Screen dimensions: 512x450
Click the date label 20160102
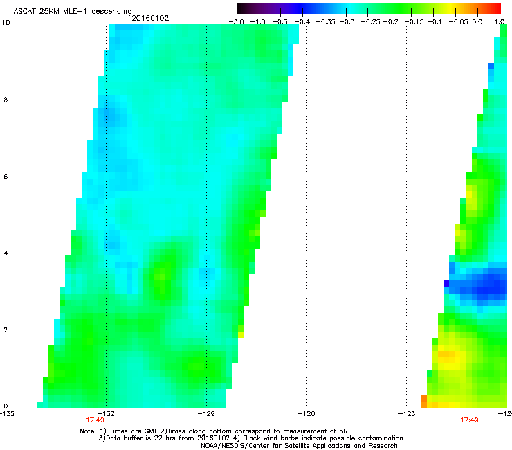click(150, 18)
